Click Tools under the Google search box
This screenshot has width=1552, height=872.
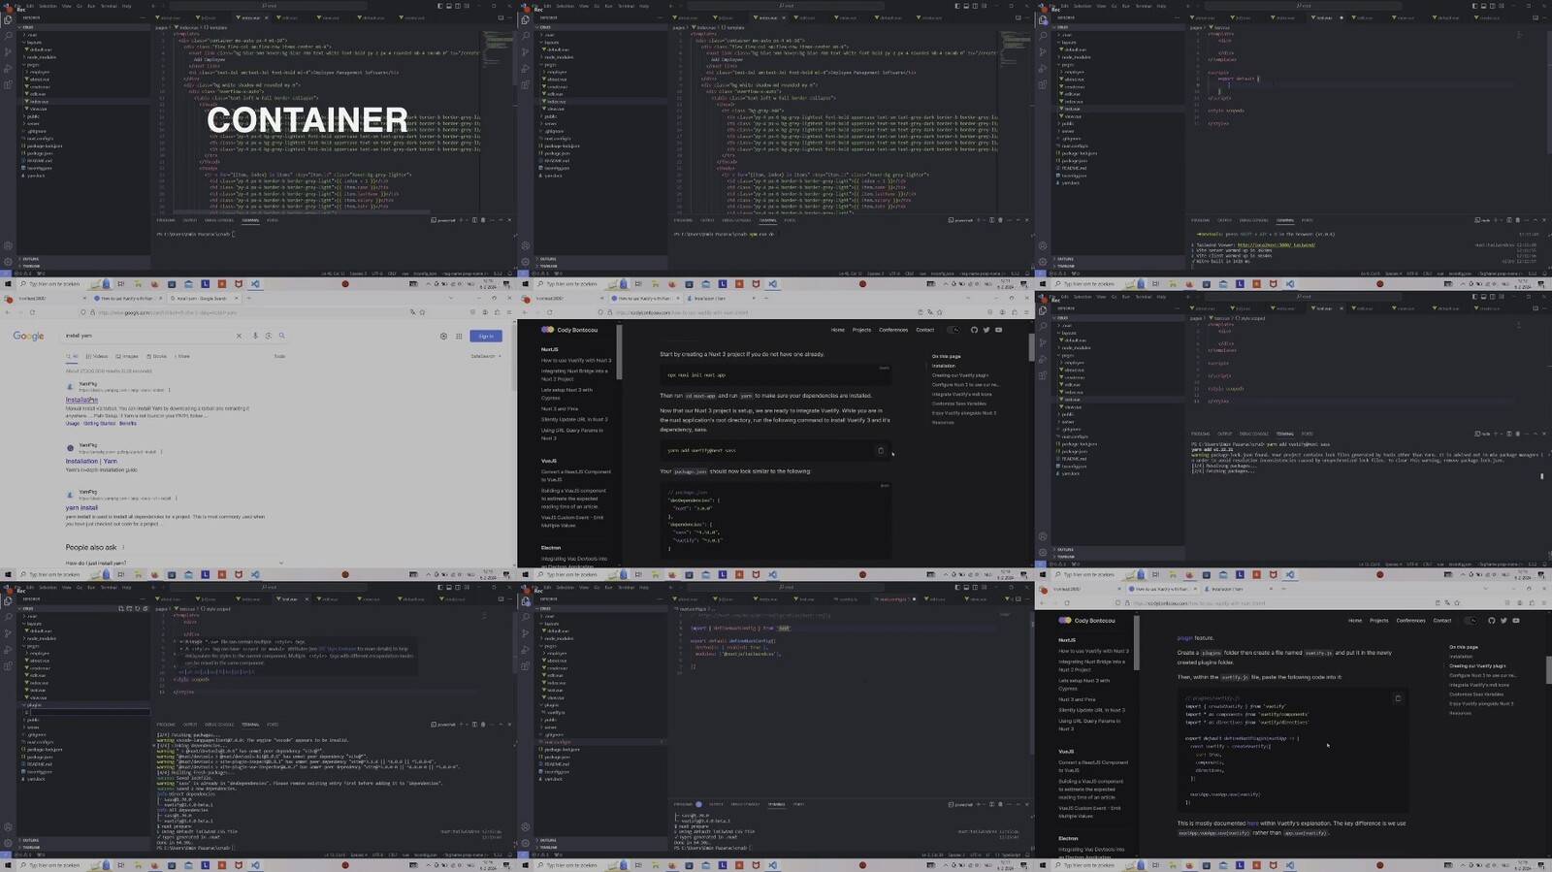[x=279, y=356]
